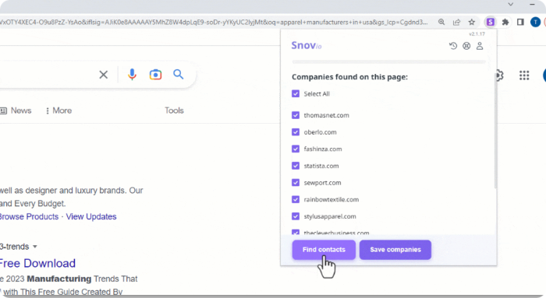Open the Tools search filter
This screenshot has height=298, width=546.
174,110
